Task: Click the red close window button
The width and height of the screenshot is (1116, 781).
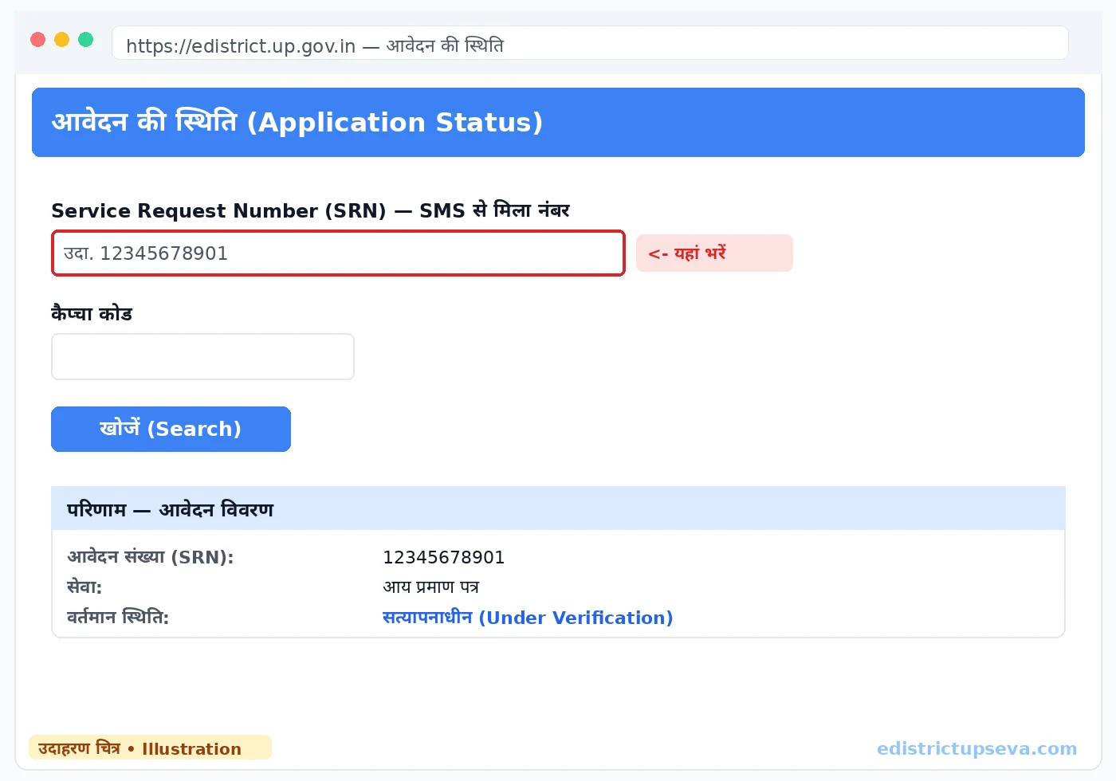Action: click(38, 40)
